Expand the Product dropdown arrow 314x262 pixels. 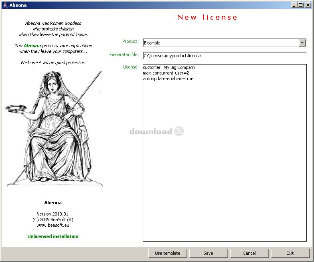pos(302,43)
